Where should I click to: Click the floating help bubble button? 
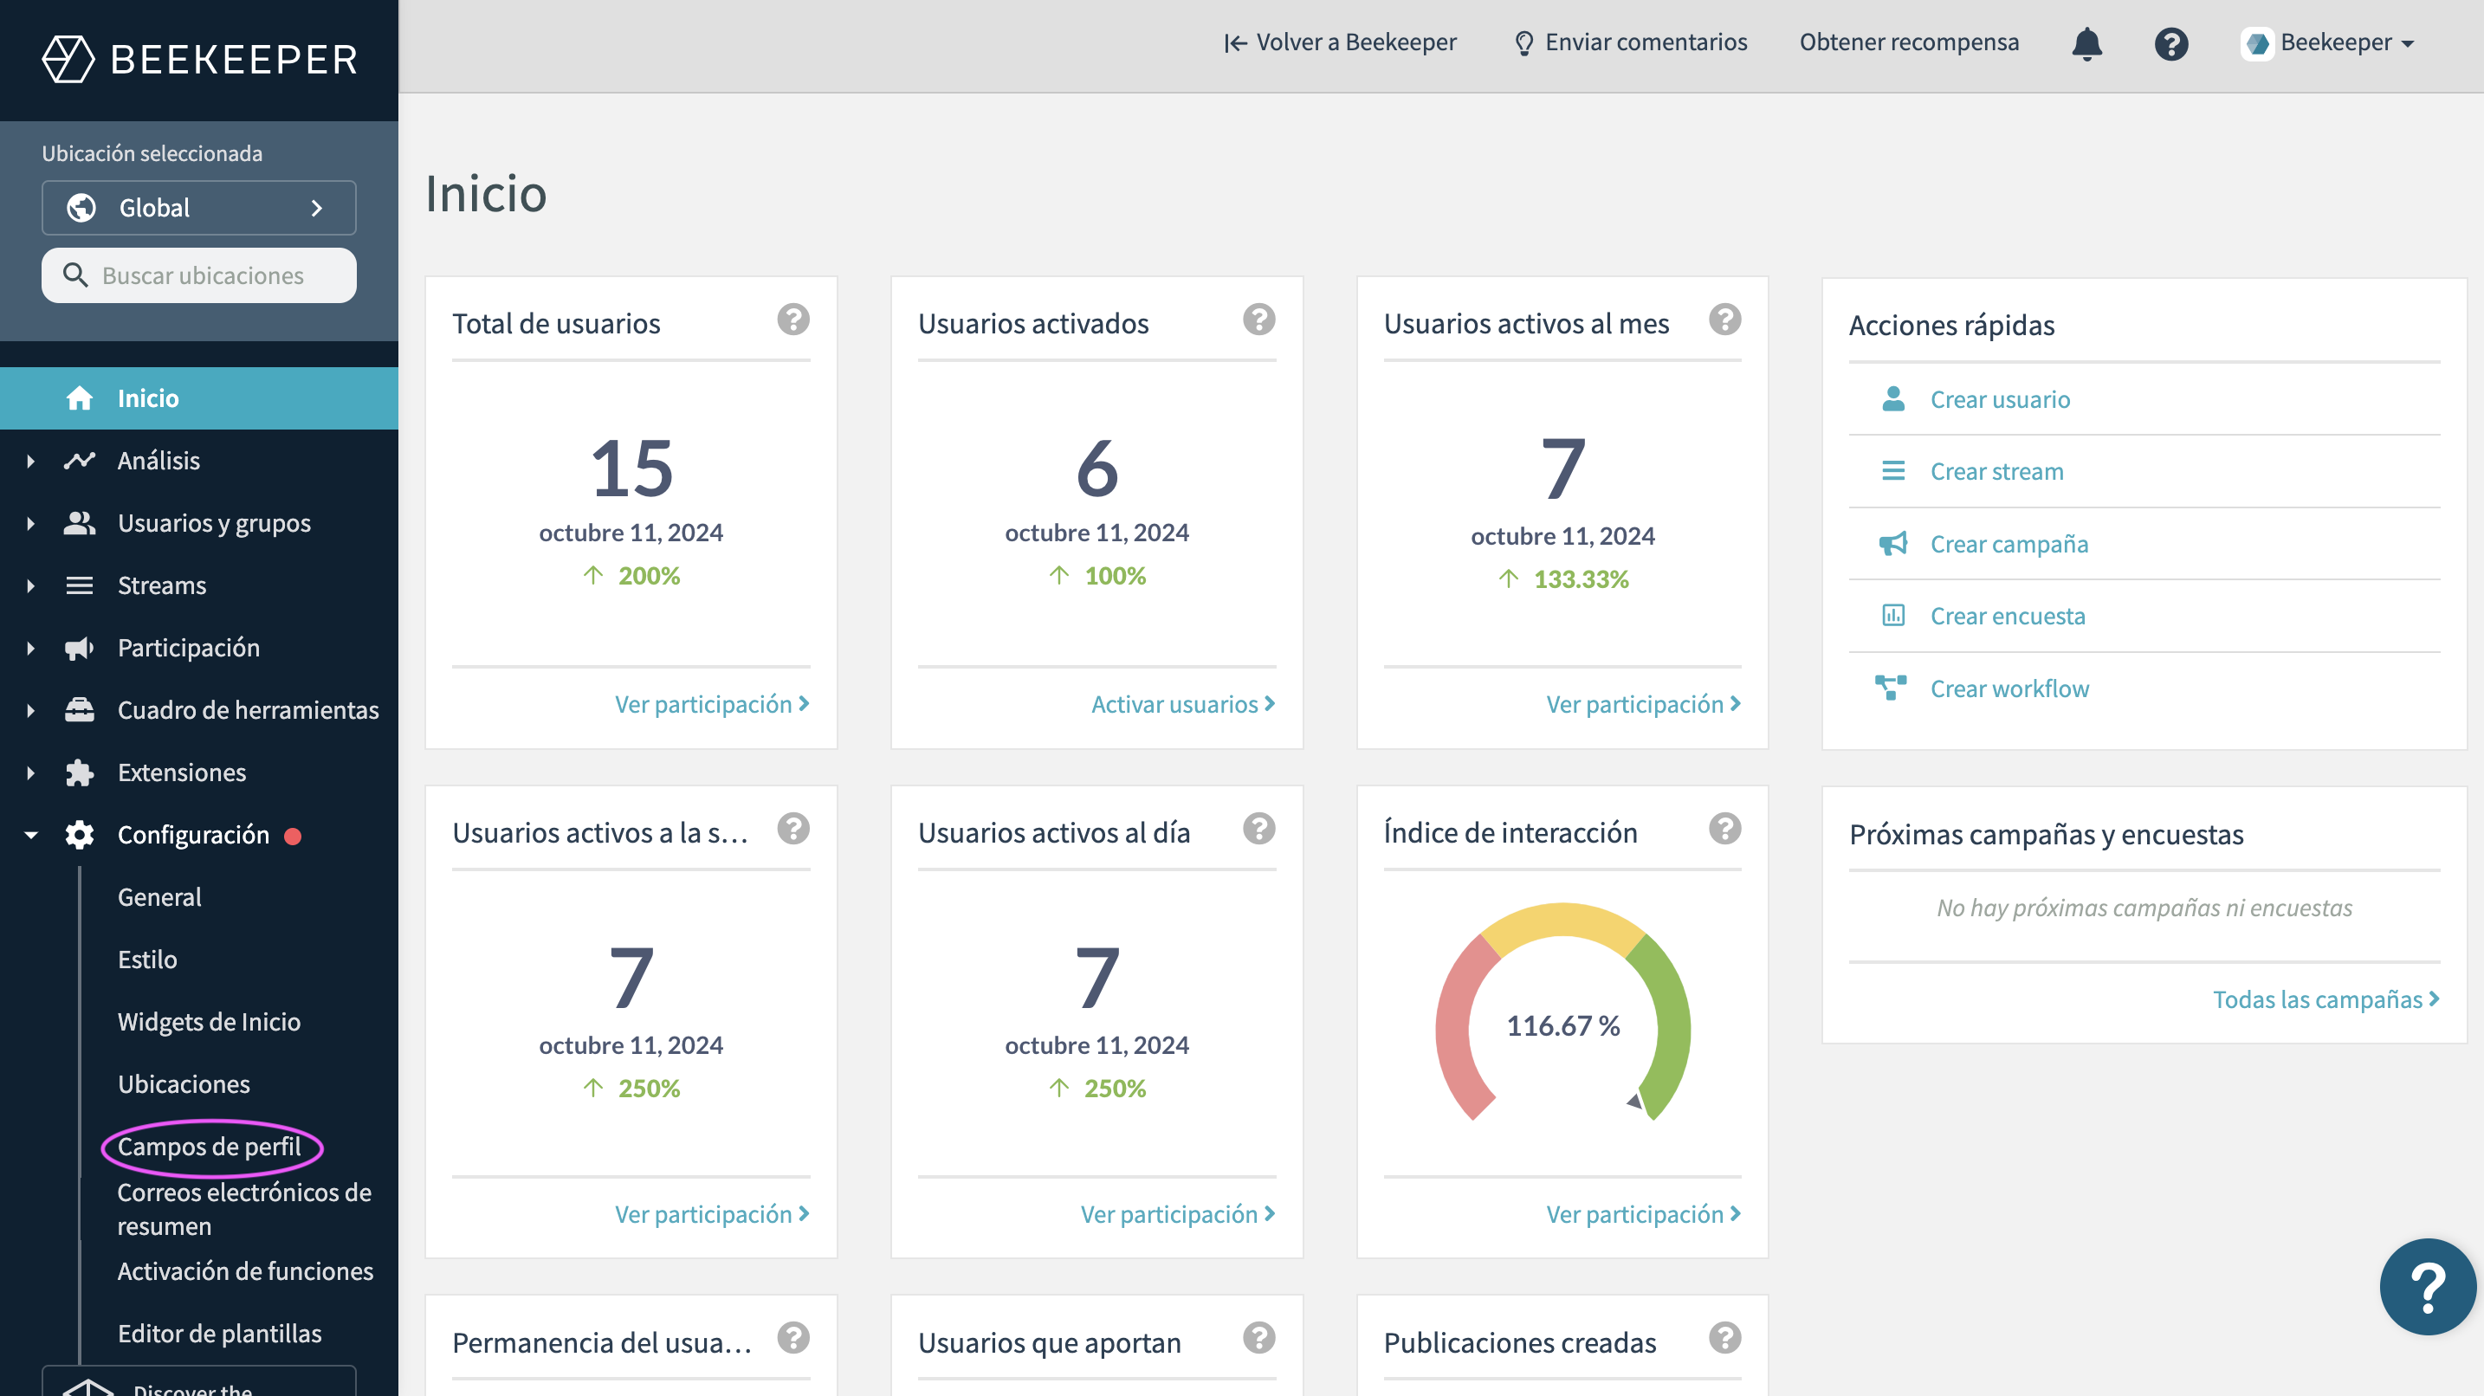pyautogui.click(x=2426, y=1286)
